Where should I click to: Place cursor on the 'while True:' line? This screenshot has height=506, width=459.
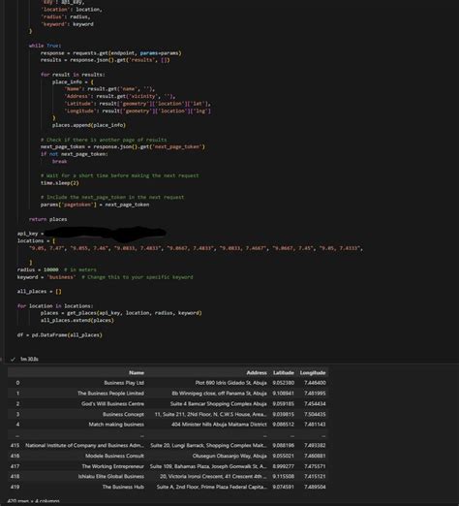tap(45, 46)
